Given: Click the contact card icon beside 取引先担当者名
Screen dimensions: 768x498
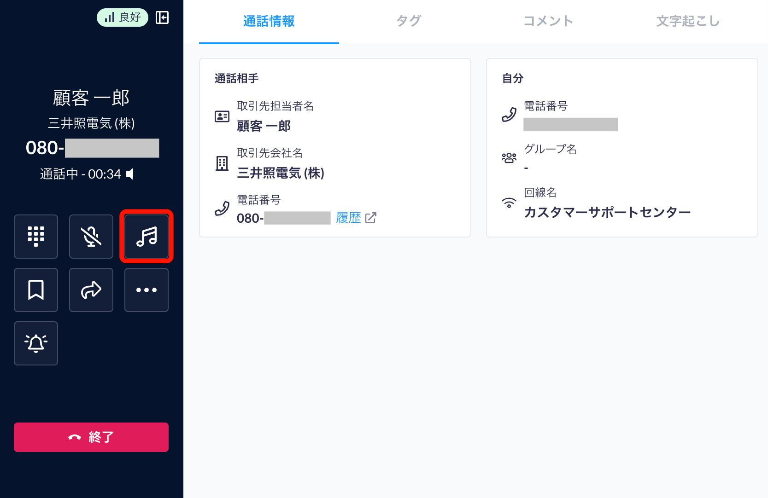Looking at the screenshot, I should 222,116.
